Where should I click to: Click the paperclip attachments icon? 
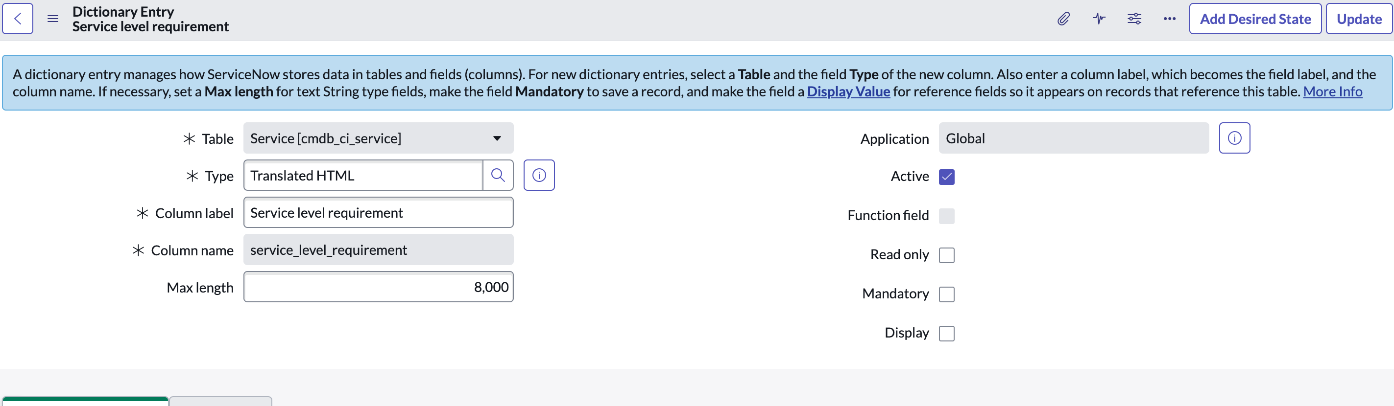1063,19
